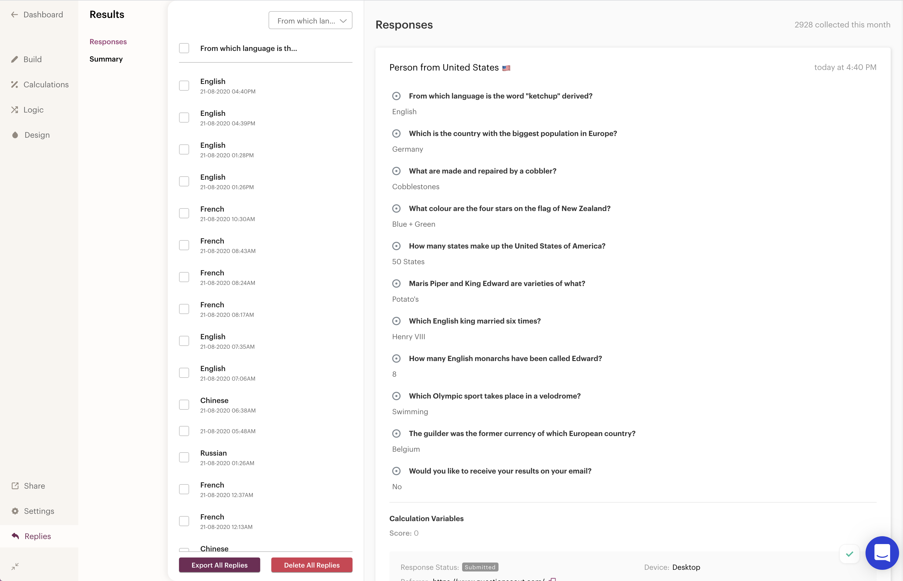Open Calculations via its percent icon

coord(15,85)
